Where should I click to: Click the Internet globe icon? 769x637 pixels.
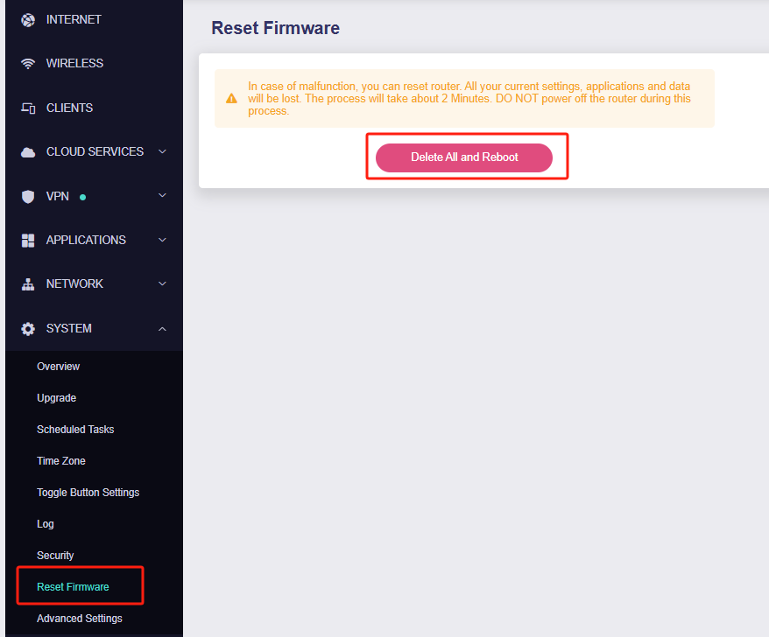[x=28, y=20]
